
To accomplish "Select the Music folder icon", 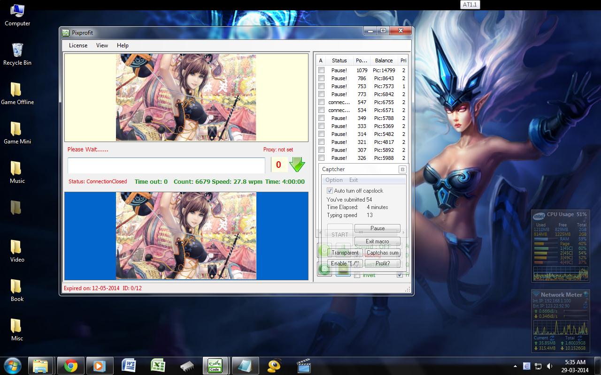I will [x=17, y=172].
